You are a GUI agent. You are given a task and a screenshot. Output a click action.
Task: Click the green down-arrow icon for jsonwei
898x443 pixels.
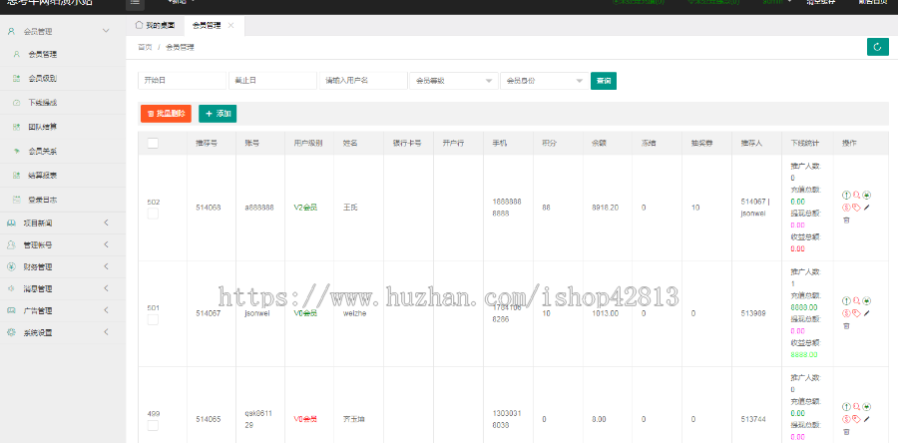(866, 300)
